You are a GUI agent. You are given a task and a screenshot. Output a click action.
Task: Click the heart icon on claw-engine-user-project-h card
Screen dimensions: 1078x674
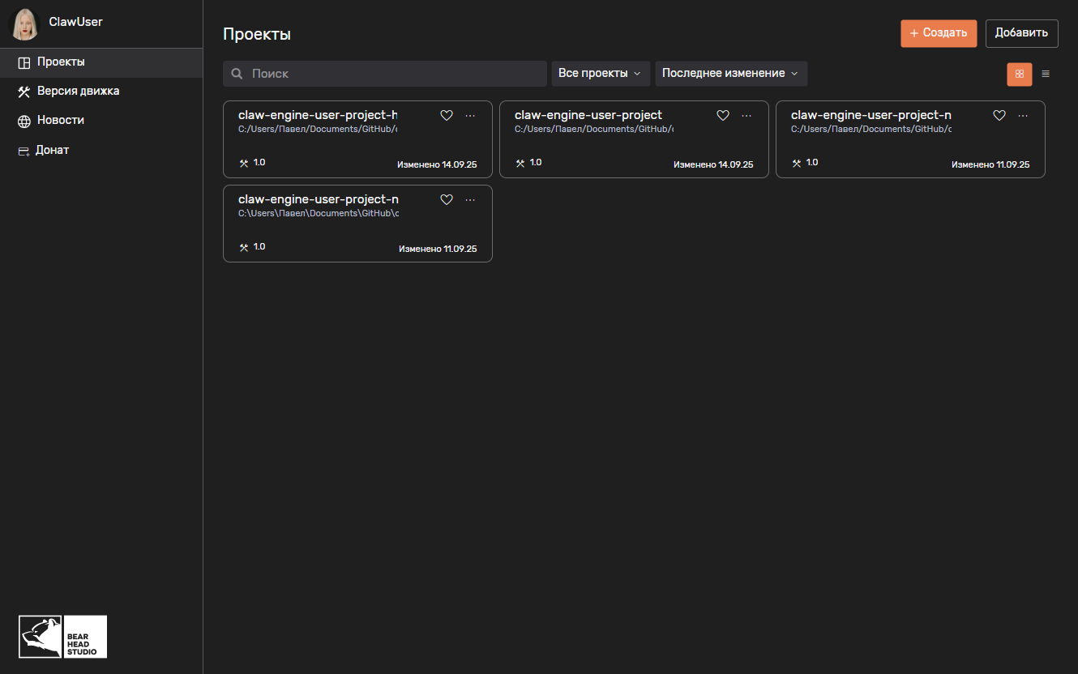(446, 116)
